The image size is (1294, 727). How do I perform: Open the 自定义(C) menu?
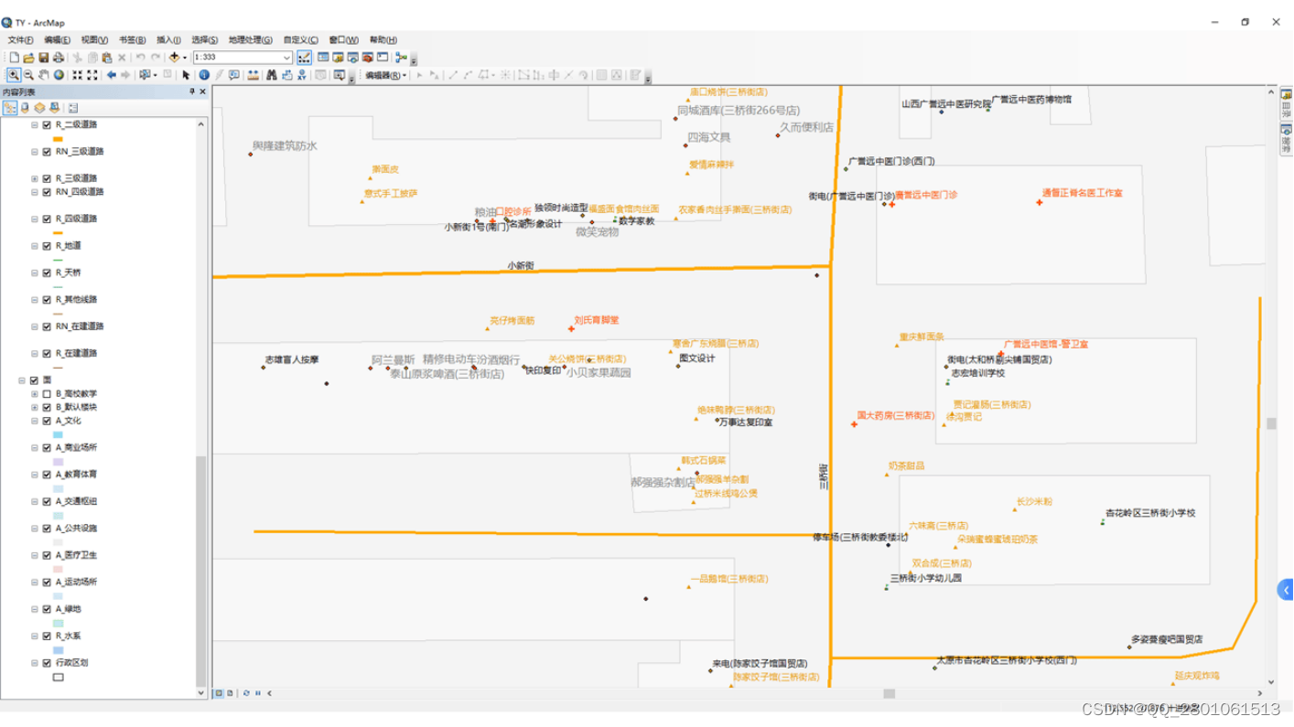pyautogui.click(x=300, y=40)
